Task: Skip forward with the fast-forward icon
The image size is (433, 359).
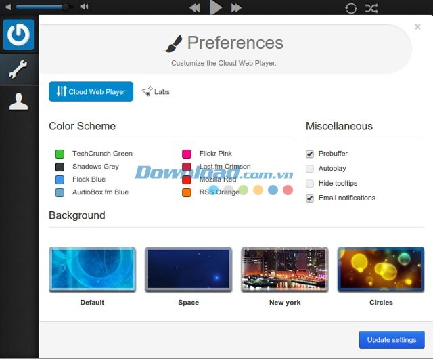Action: click(236, 8)
